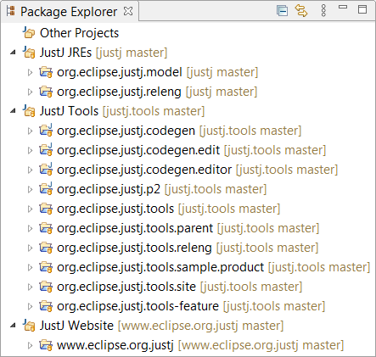Toggle Link with Editor icon

[x=301, y=11]
